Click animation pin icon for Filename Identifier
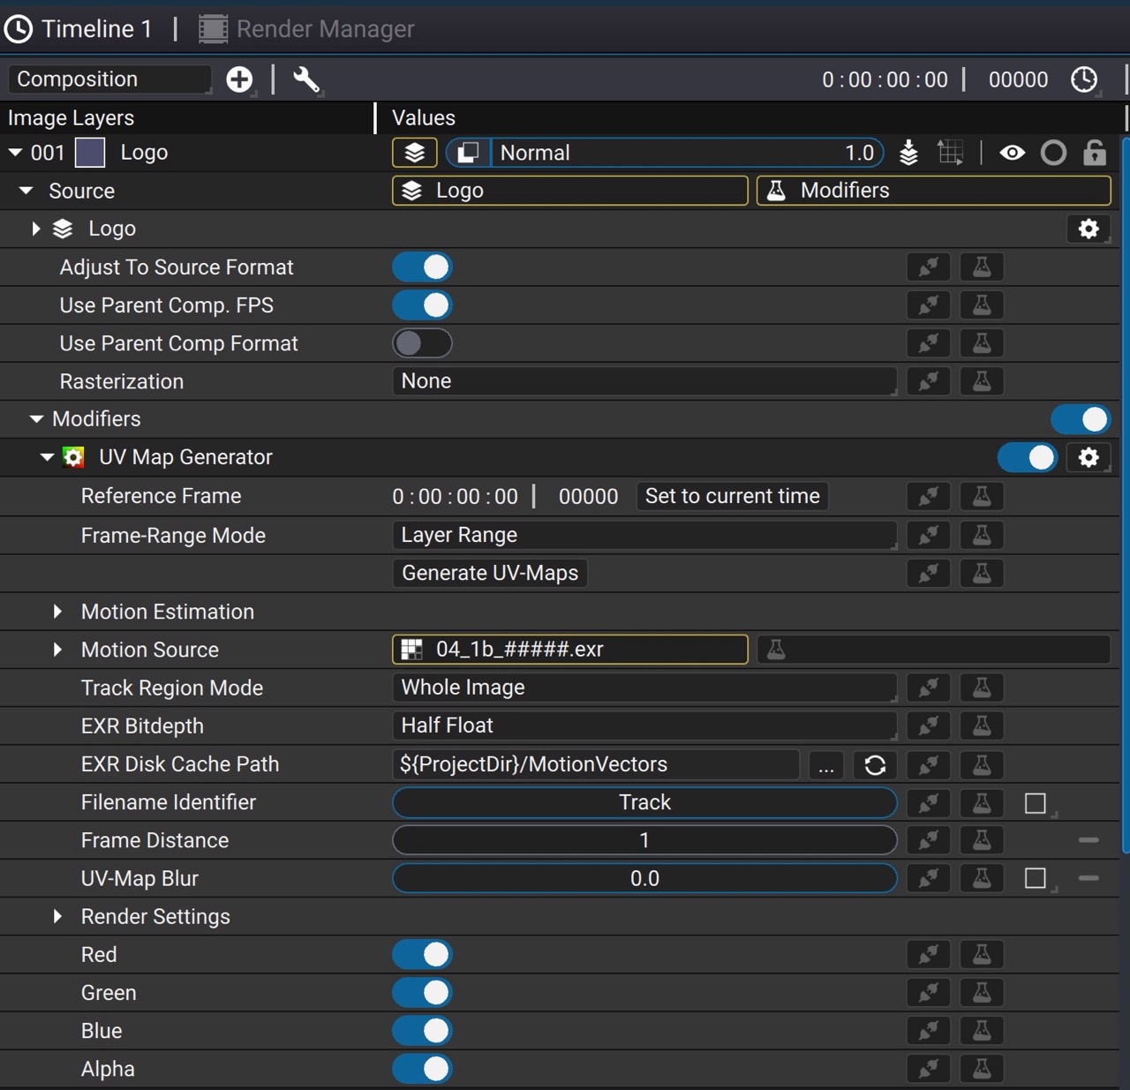The height and width of the screenshot is (1090, 1130). pyautogui.click(x=929, y=802)
